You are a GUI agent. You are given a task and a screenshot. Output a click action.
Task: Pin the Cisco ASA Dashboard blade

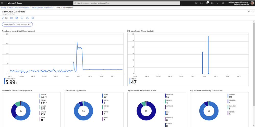coord(249,11)
